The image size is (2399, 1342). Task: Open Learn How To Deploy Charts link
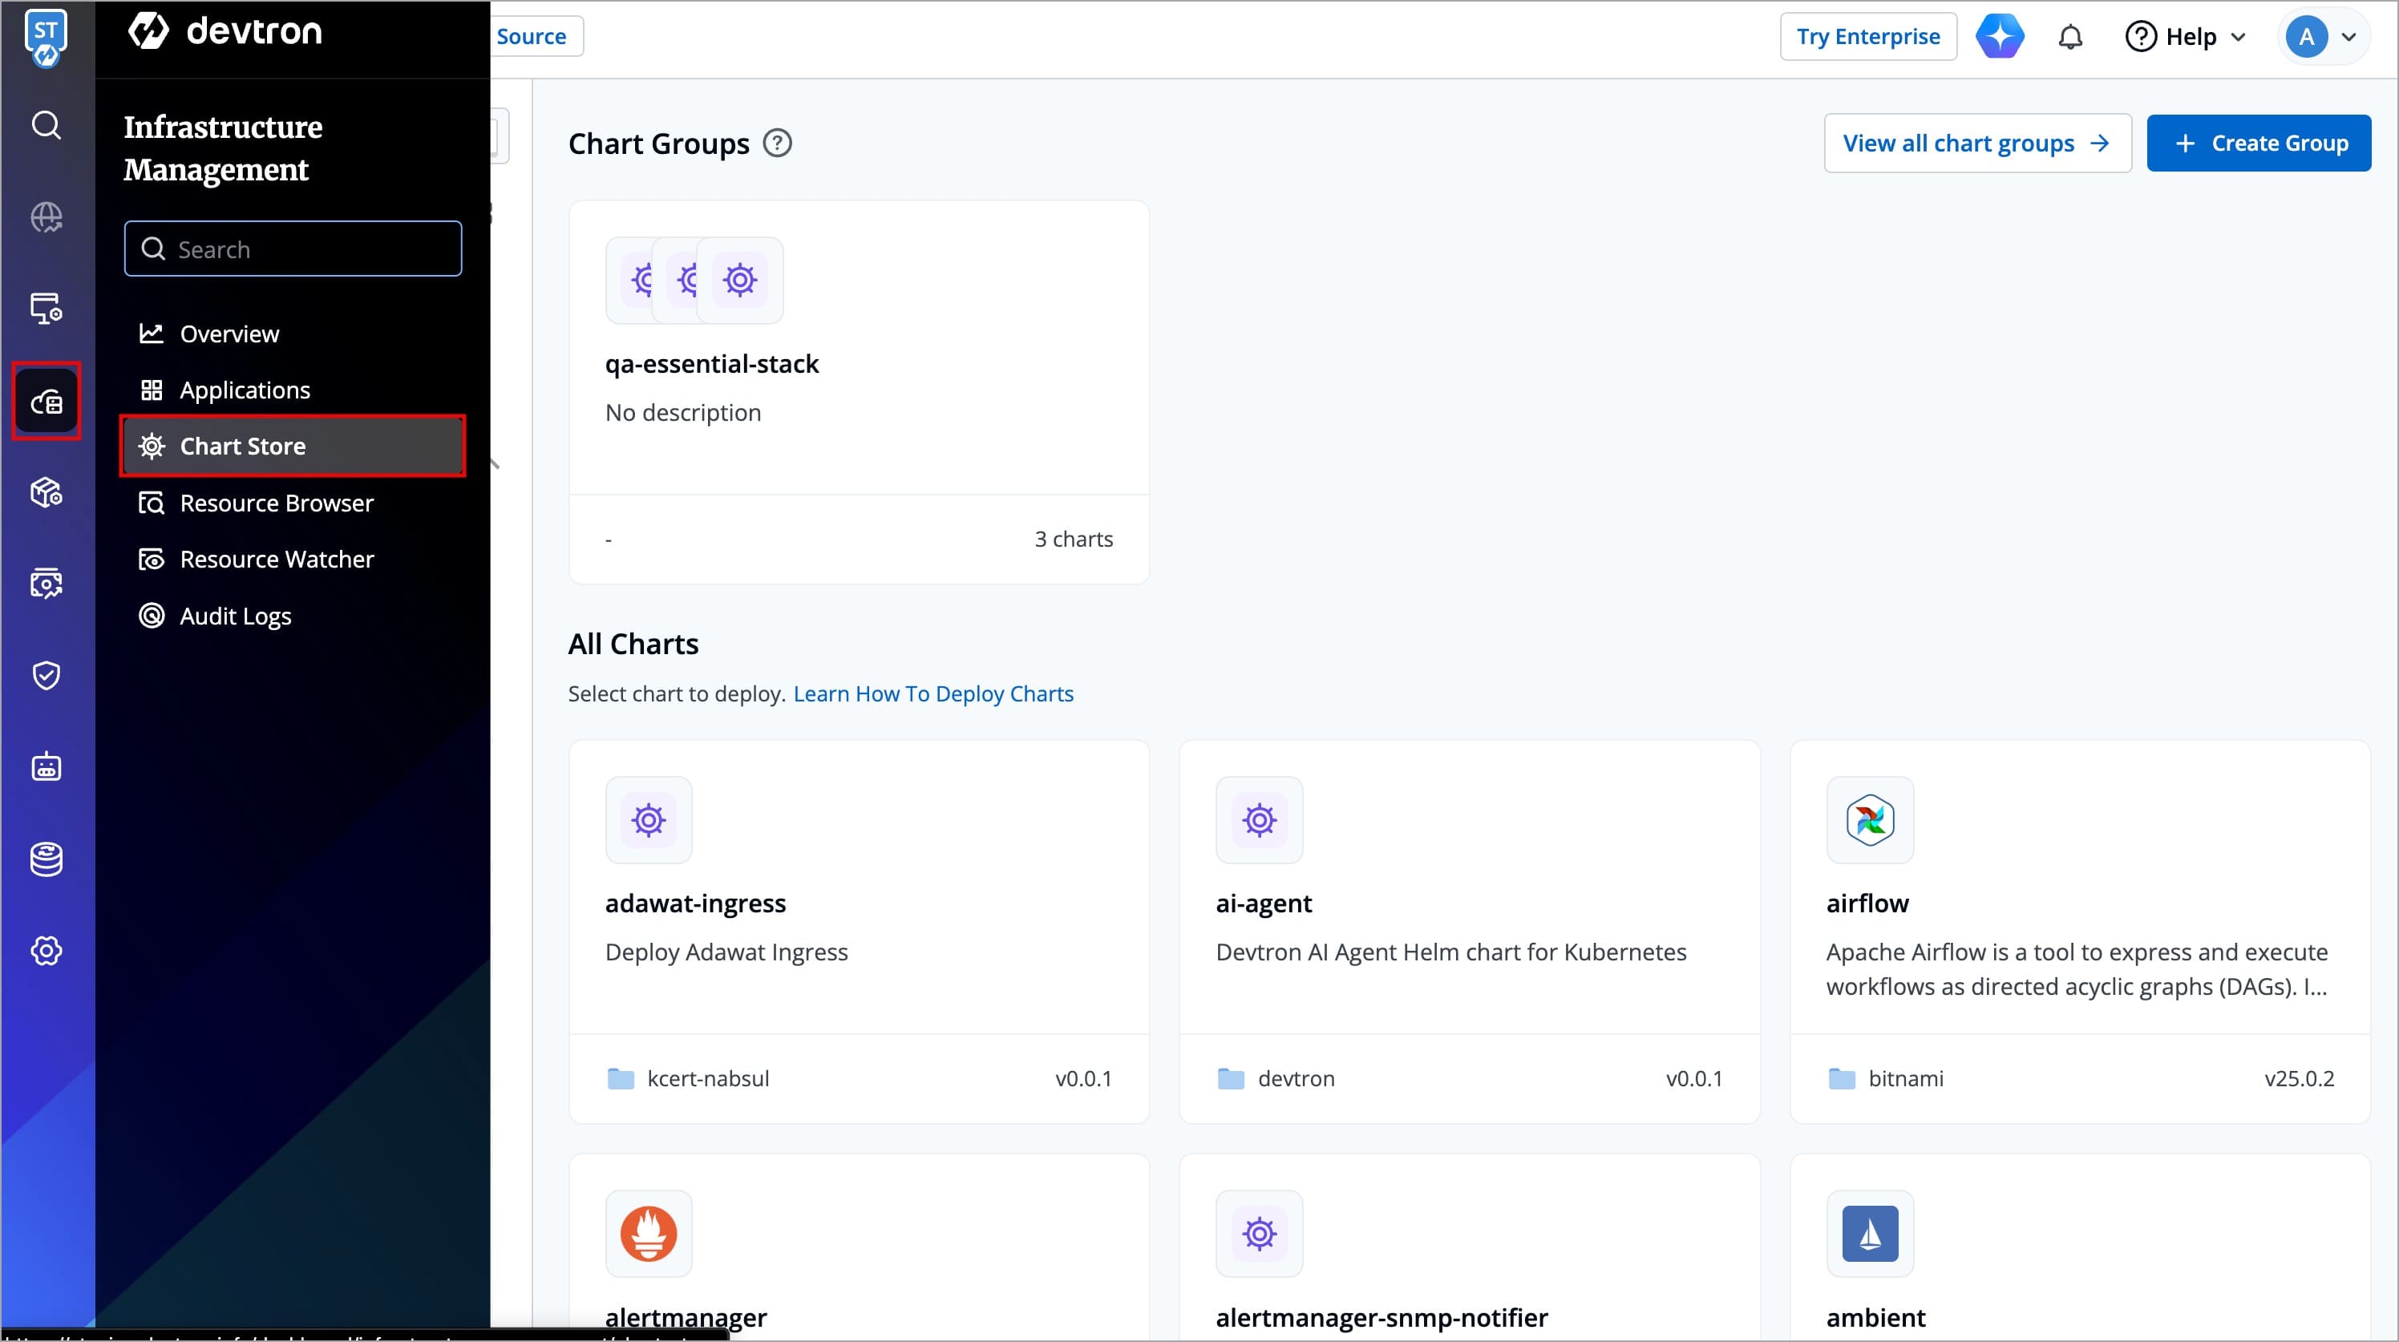pos(932,693)
